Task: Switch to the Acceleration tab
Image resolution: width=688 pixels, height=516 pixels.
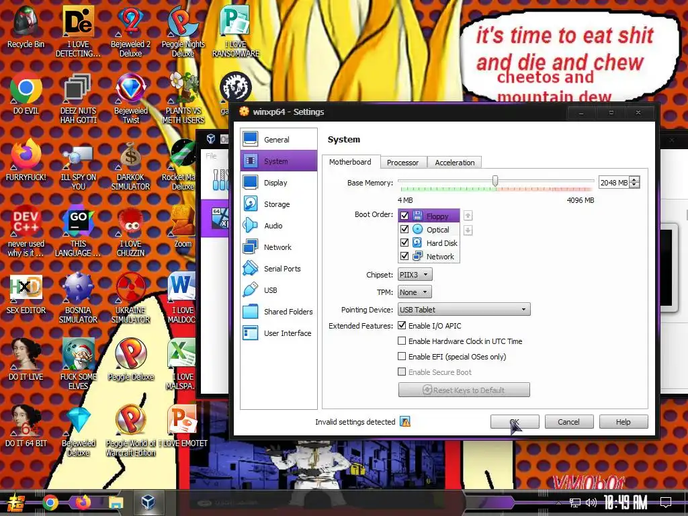Action: (455, 163)
